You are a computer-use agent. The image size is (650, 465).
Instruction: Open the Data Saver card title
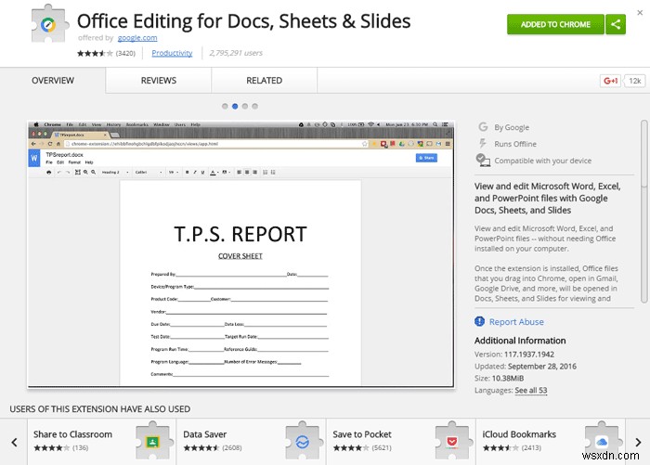(x=205, y=434)
